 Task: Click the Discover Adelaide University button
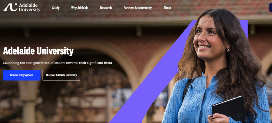[x=61, y=75]
